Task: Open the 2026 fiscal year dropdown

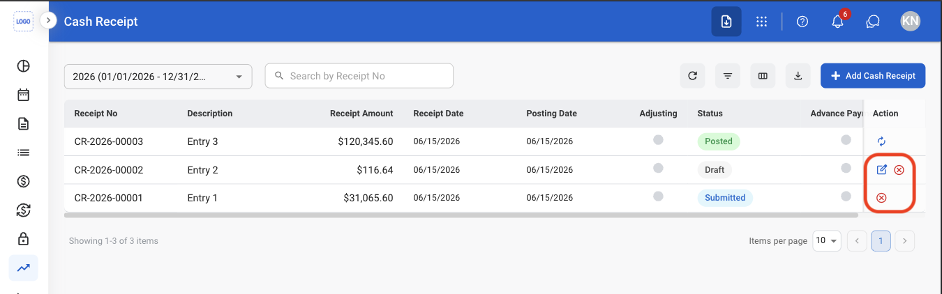Action: (x=158, y=77)
